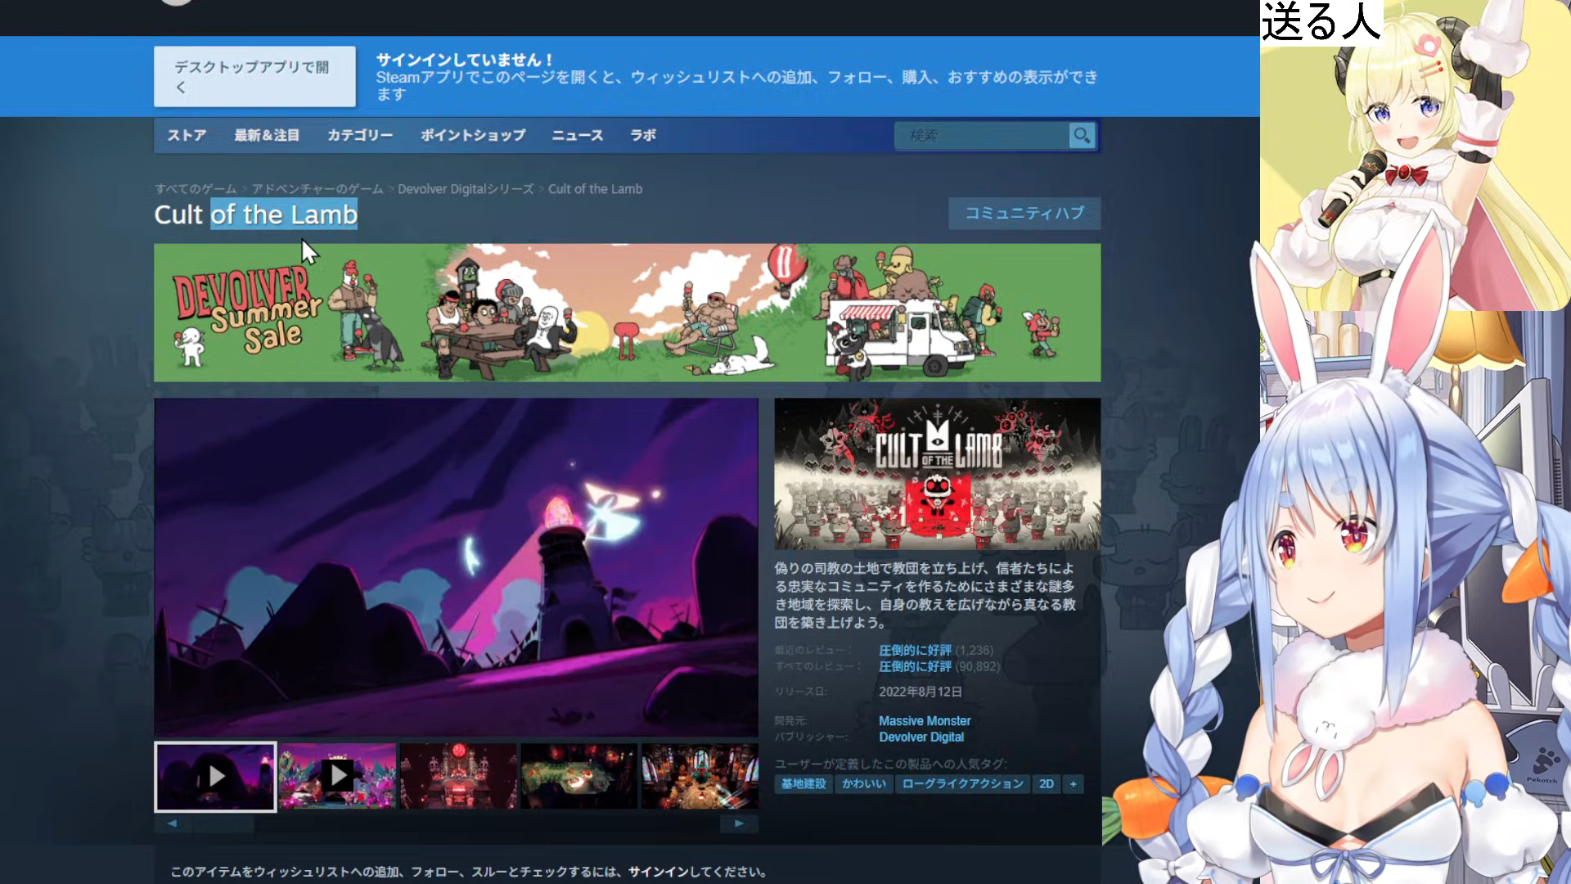Click the 基地建設 tag

804,784
